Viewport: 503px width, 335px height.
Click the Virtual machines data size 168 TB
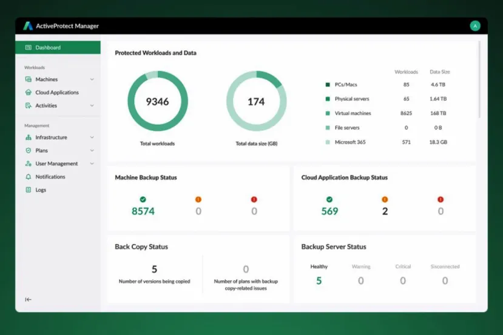coord(438,113)
